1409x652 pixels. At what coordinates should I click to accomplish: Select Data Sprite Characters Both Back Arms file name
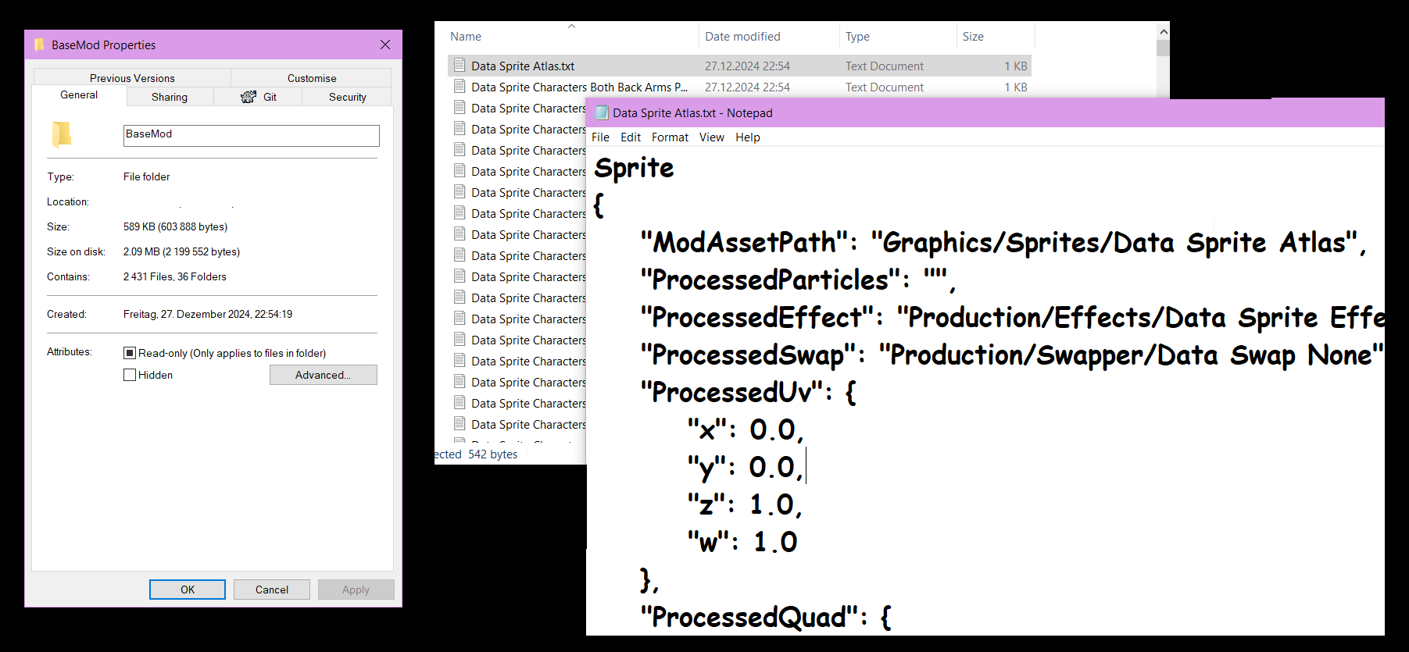579,87
